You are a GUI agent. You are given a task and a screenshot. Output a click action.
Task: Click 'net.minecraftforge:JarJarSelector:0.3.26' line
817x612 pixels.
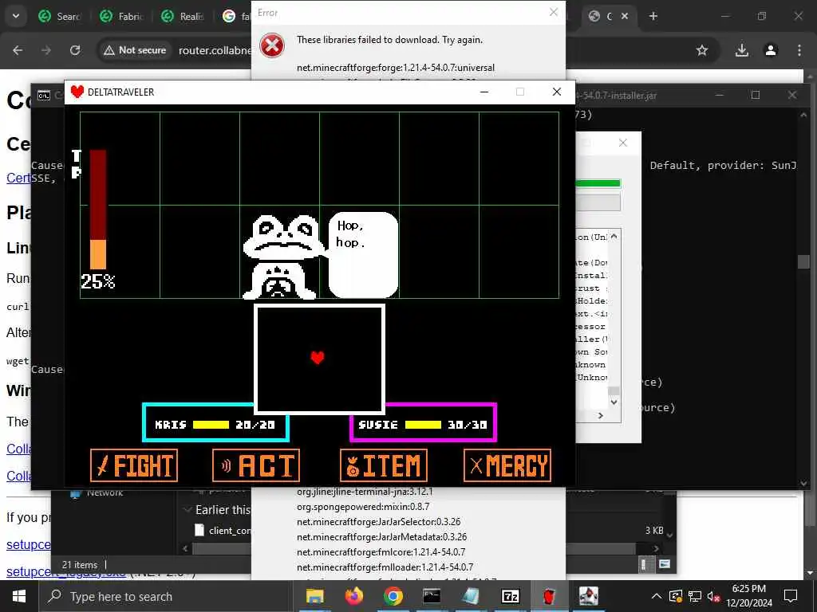coord(378,521)
